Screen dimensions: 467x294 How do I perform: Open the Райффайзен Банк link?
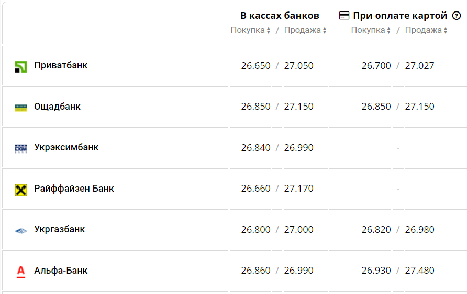click(x=74, y=189)
